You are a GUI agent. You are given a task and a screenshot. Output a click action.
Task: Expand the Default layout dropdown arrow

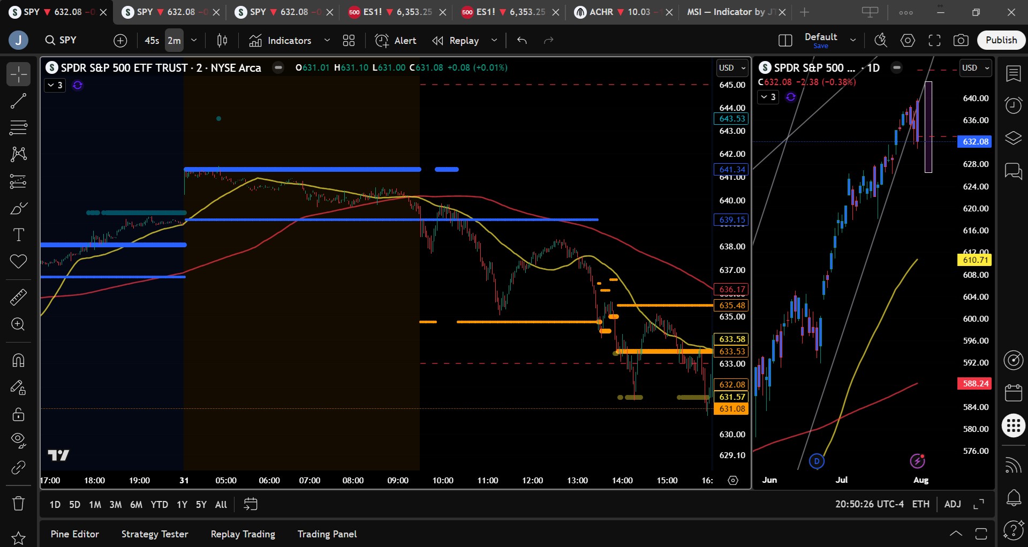[x=853, y=40]
